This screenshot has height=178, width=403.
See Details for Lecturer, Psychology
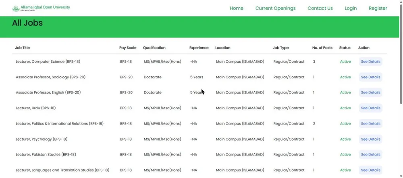(371, 139)
